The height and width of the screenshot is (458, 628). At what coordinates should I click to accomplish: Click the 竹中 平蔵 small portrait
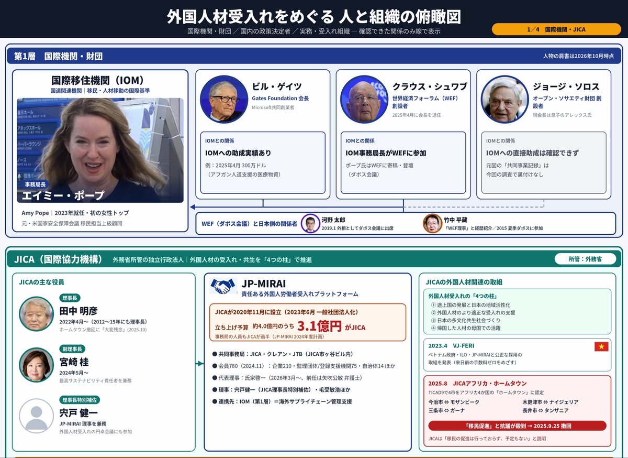point(432,224)
